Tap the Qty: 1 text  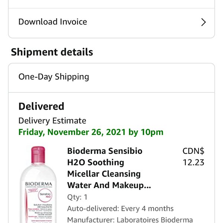pos(77,197)
